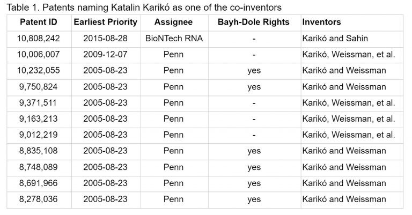Image resolution: width=412 pixels, height=215 pixels.
Task: Click the Karikó and Sahin inventors cell
Action: click(352, 39)
